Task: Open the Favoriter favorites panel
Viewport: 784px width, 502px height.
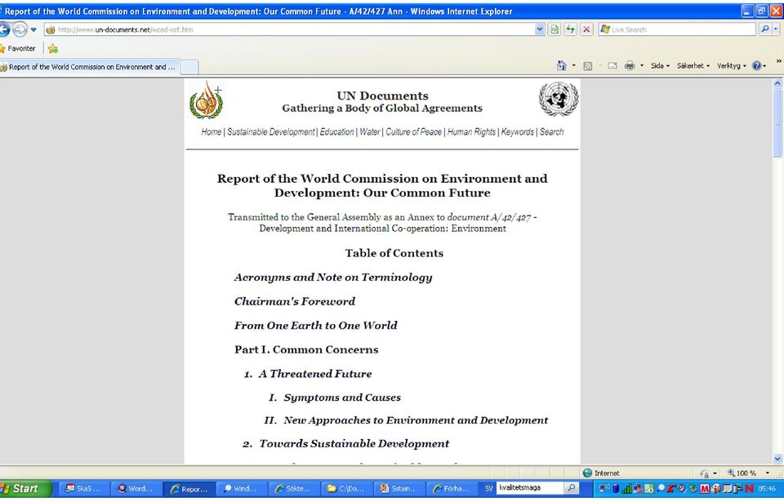Action: (19, 48)
